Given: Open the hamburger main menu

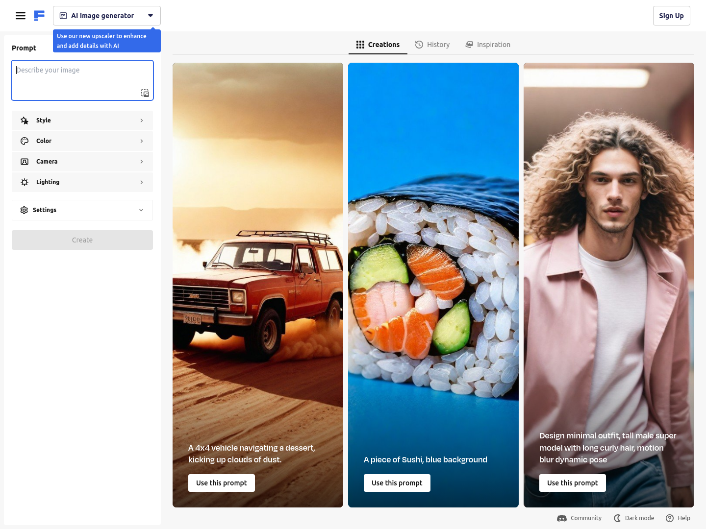Looking at the screenshot, I should tap(21, 16).
